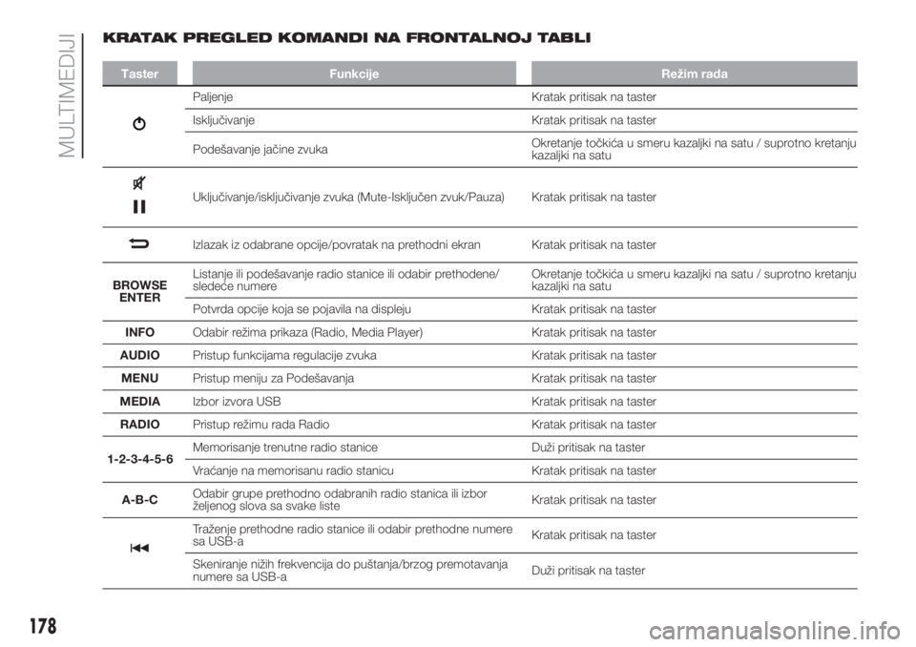
Task: Click Listanje ili podešavanje radio stanice text
Action: click(x=345, y=280)
